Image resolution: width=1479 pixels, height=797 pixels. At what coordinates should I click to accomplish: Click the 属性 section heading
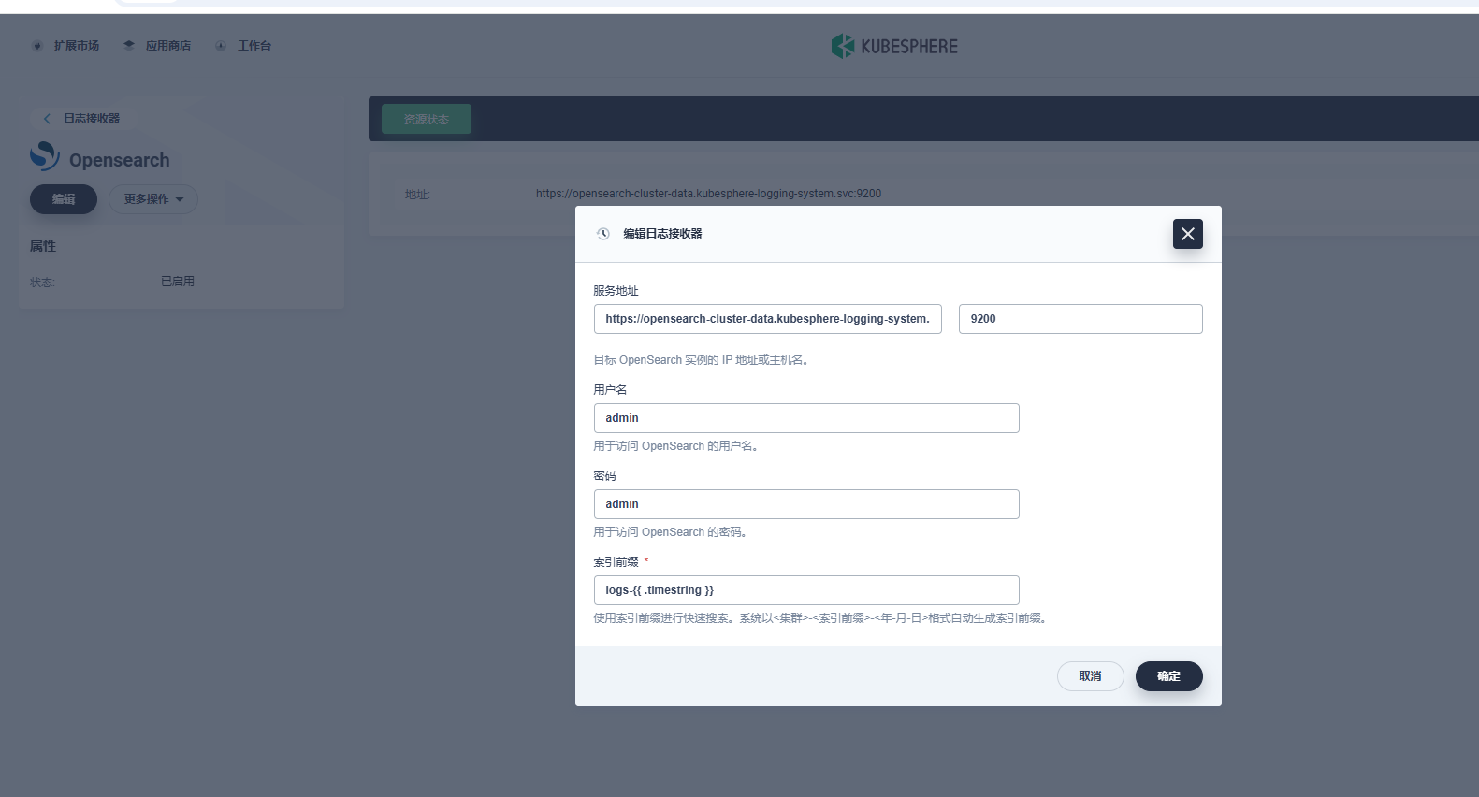[x=43, y=246]
